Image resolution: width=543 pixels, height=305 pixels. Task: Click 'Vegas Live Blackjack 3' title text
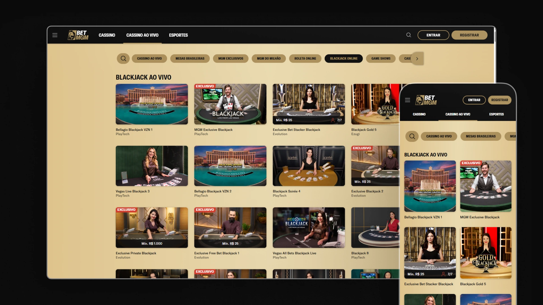click(133, 191)
